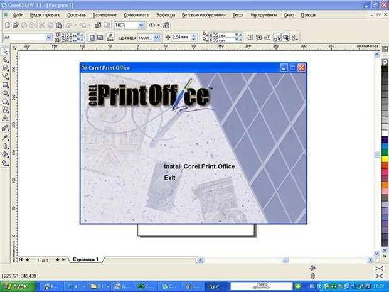Switch page to landscape orientation
The height and width of the screenshot is (292, 389).
coord(100,37)
